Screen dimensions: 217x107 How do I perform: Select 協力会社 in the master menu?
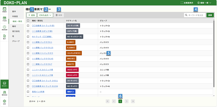tap(16, 31)
